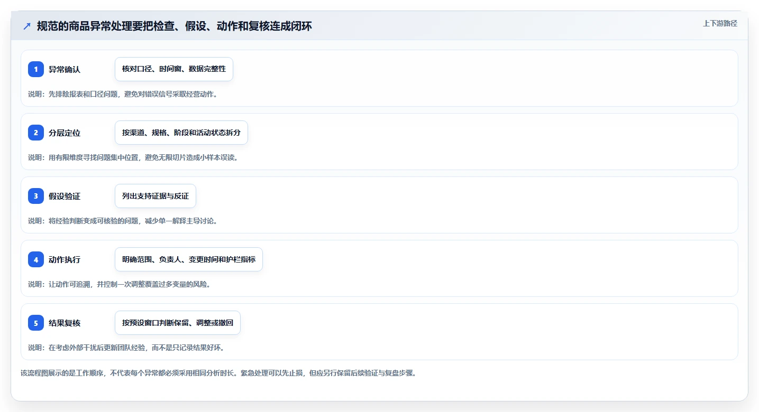Click the main heading 规范的商品异常处理要把检查
The height and width of the screenshot is (412, 759).
pyautogui.click(x=174, y=26)
